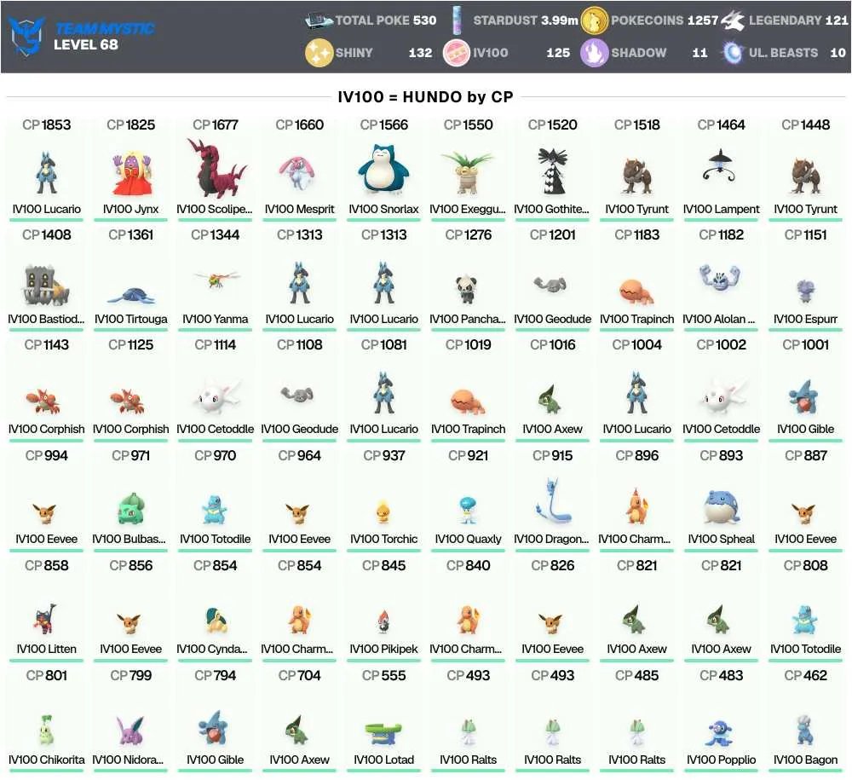Click the gold Pokecoins coin icon
This screenshot has height=780, width=852.
[x=594, y=20]
